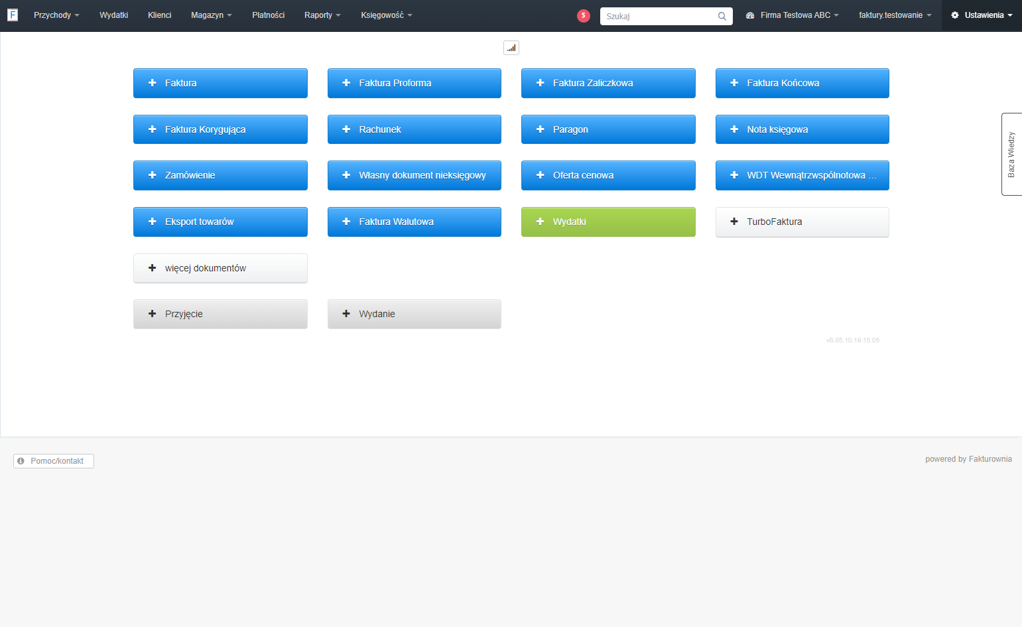Screen dimensions: 1022x627
Task: Add a Wydanie warehouse document
Action: 415,314
